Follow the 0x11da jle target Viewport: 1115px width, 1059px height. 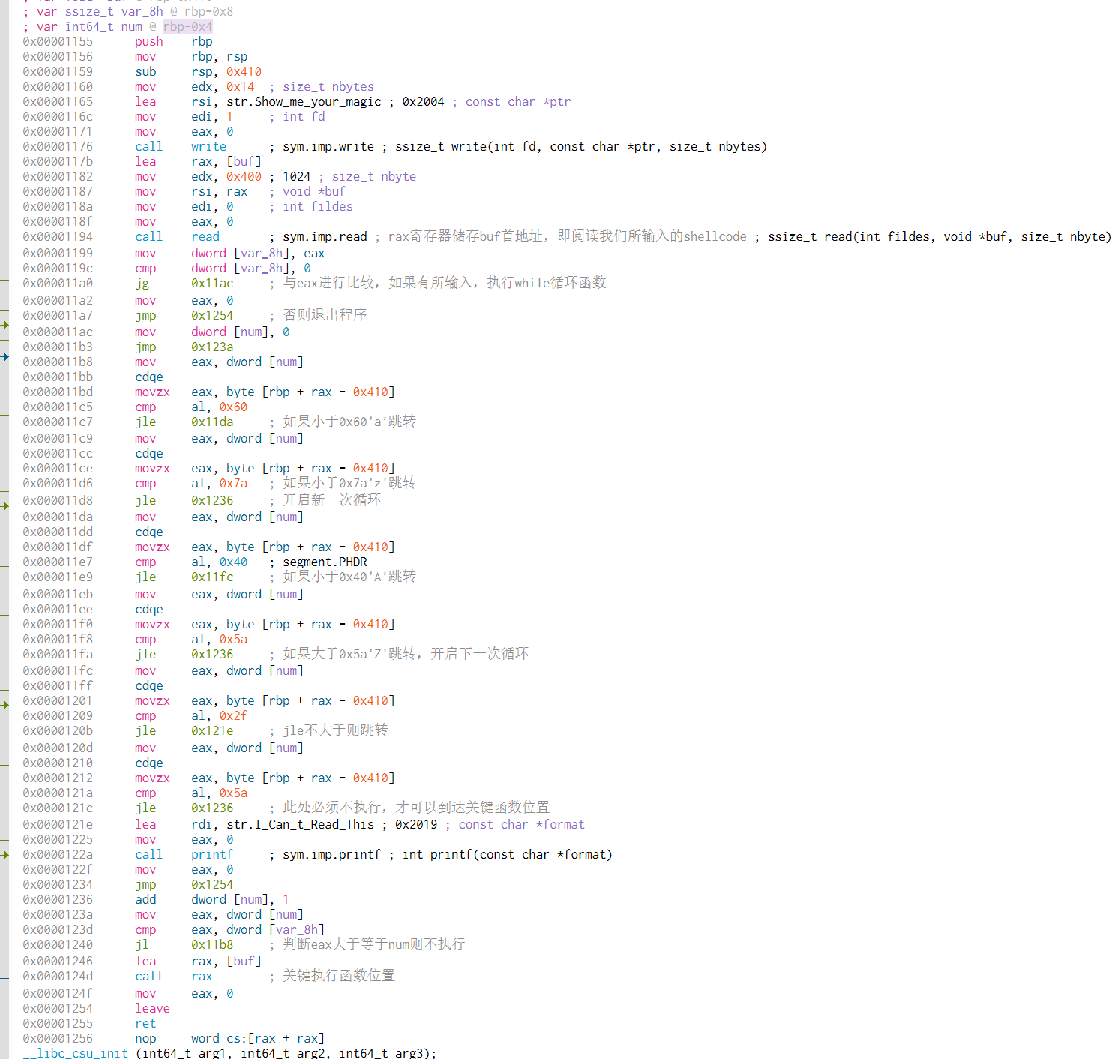click(212, 422)
